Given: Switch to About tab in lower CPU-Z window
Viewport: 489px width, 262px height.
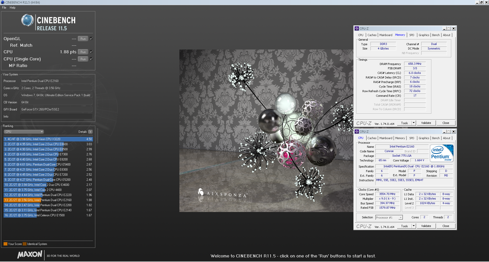Looking at the screenshot, I should 447,138.
